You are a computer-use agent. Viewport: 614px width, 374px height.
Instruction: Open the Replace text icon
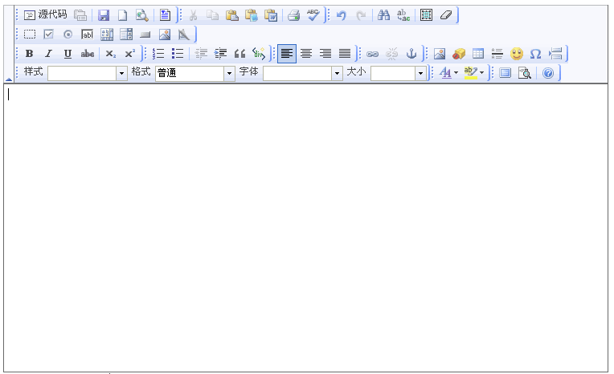coord(403,15)
